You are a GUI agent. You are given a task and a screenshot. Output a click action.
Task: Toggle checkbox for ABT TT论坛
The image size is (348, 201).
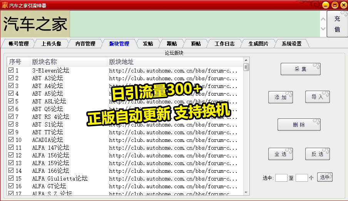pos(11,132)
